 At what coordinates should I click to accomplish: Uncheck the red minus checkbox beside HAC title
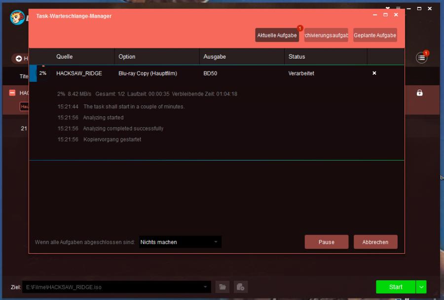12,93
